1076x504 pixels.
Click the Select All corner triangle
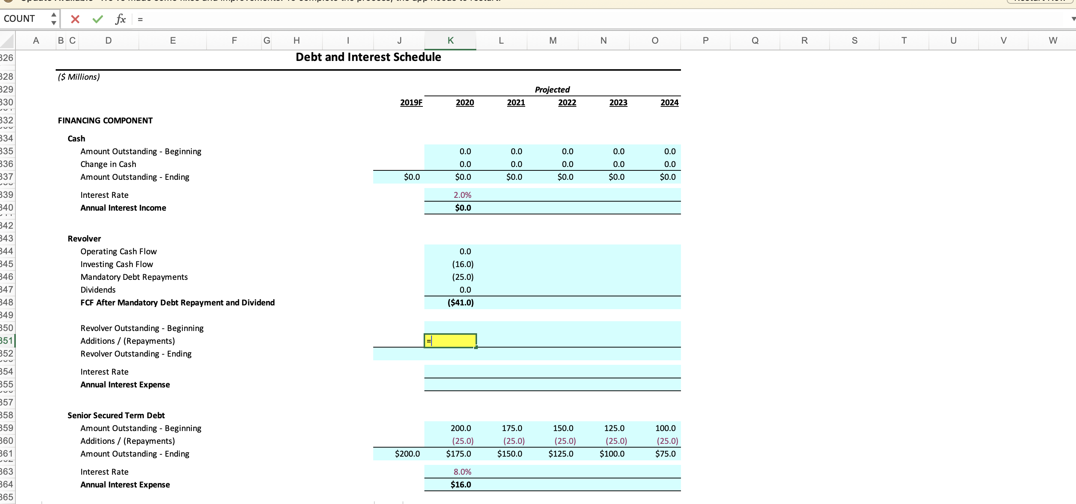click(7, 41)
